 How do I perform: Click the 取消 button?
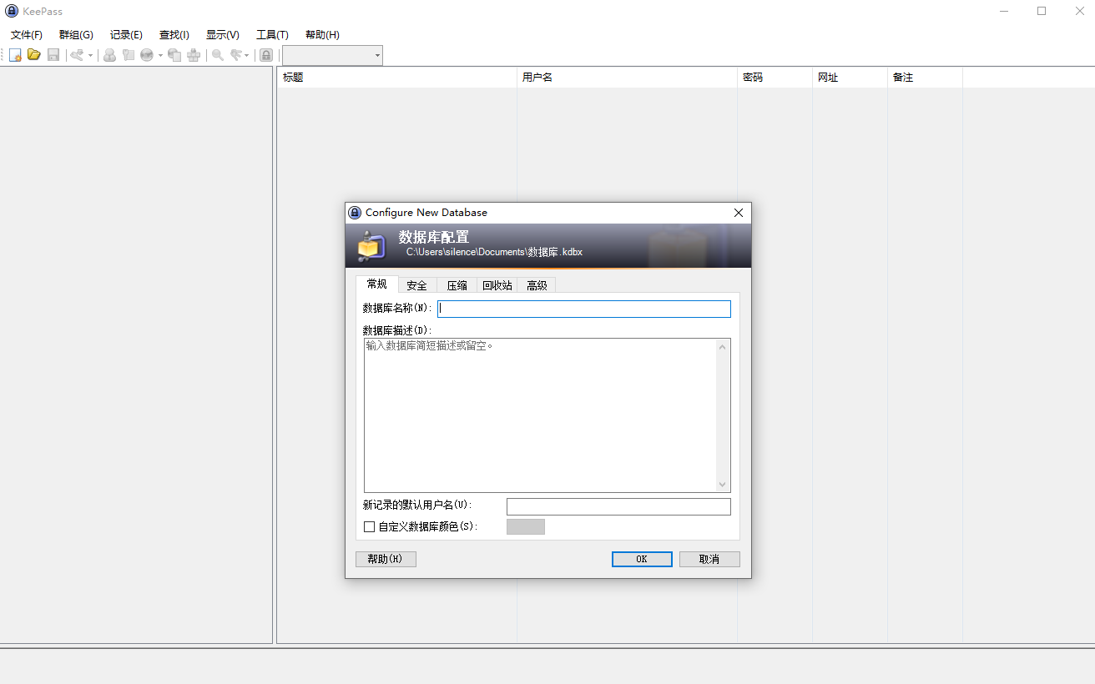click(709, 559)
